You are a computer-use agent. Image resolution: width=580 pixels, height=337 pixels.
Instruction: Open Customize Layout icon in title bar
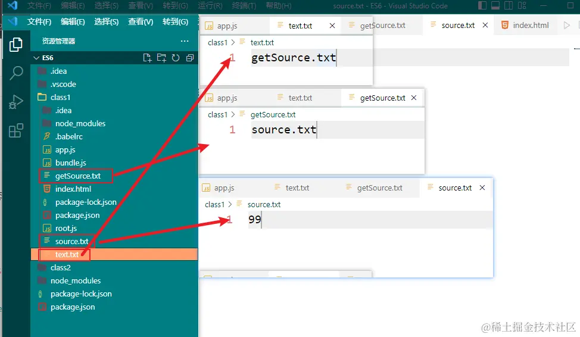pos(522,5)
